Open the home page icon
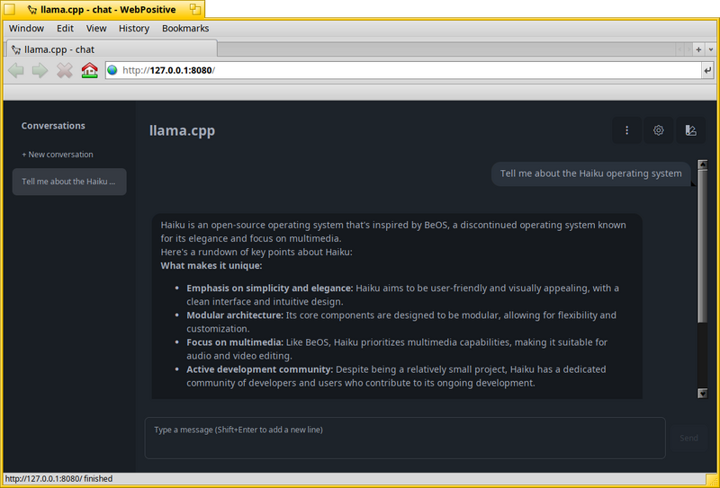 89,71
